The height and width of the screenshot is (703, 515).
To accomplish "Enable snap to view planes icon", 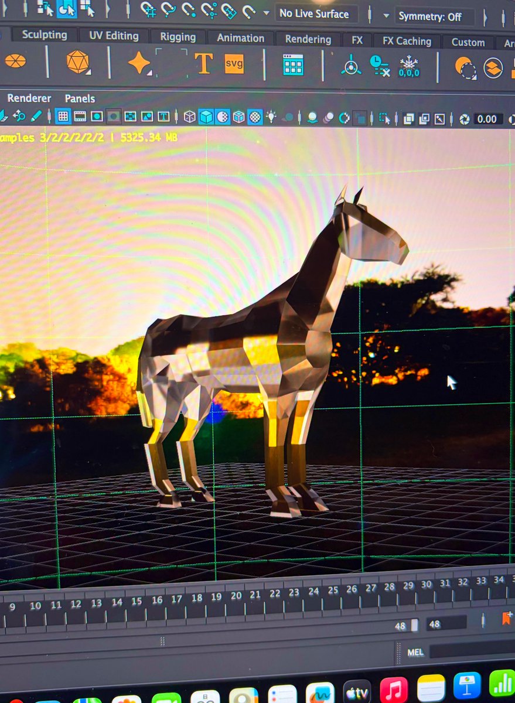I will 229,11.
